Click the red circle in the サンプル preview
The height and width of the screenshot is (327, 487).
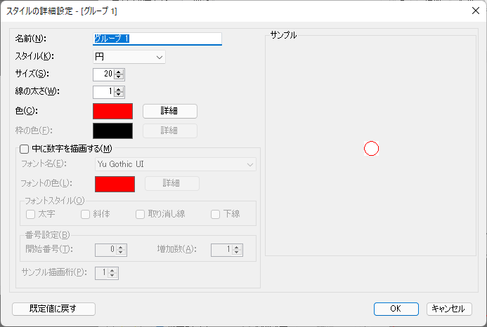click(x=372, y=148)
